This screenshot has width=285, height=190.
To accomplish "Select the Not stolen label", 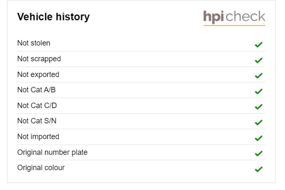I will (34, 43).
